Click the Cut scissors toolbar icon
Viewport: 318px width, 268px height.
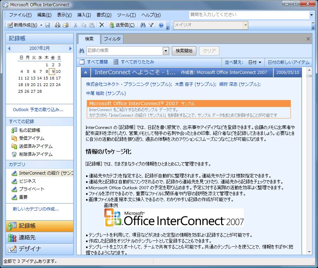(75, 25)
